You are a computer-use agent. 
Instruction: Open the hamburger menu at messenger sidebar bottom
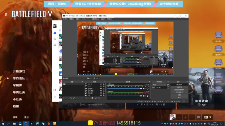point(55,97)
